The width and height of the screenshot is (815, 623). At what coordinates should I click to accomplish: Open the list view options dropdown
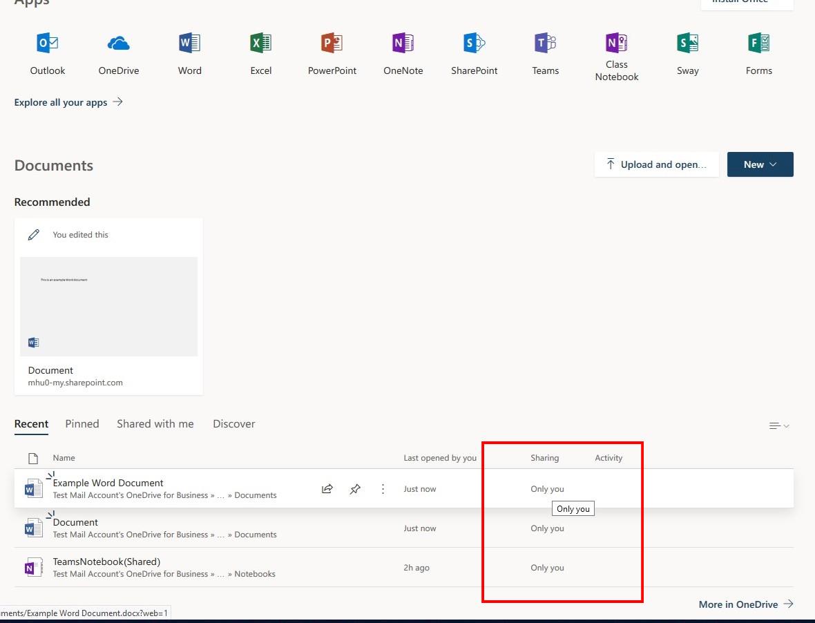[x=779, y=426]
